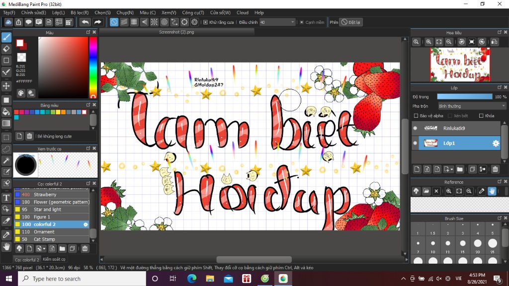Viewport: 509px width, 286px height.
Task: Open a reference image from folder icon
Action: (x=426, y=191)
